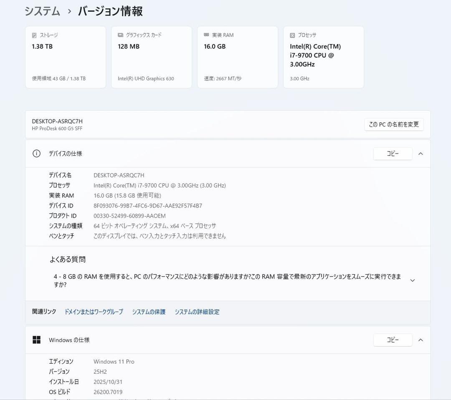
Task: Select the Intel Core i7-9700 プロセッサ card
Action: click(323, 57)
